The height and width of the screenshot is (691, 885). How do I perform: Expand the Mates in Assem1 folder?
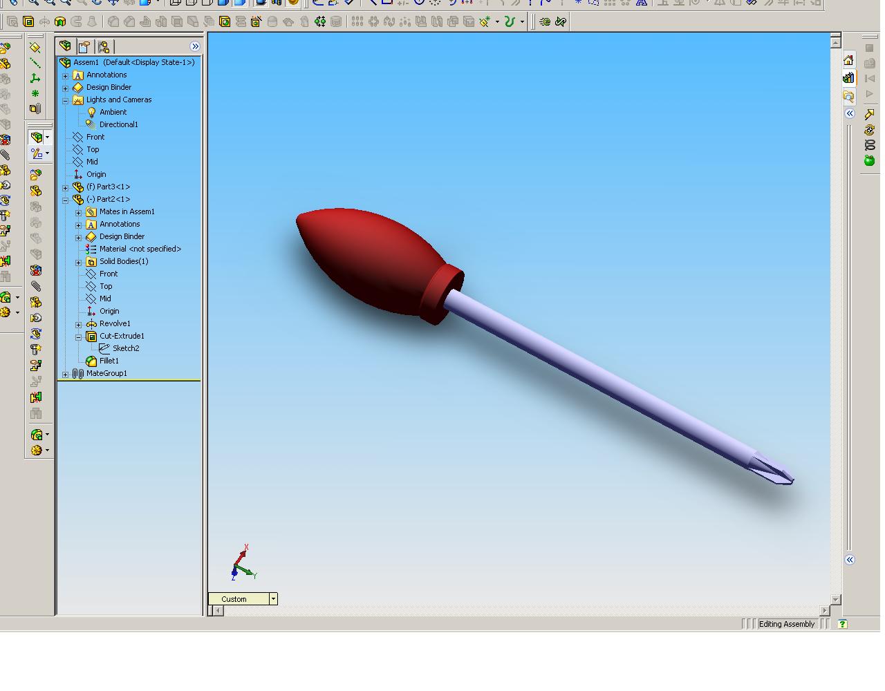(79, 212)
